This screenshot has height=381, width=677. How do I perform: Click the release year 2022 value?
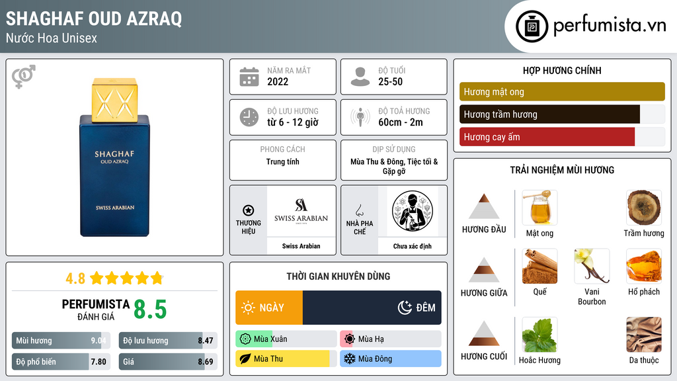coord(278,81)
